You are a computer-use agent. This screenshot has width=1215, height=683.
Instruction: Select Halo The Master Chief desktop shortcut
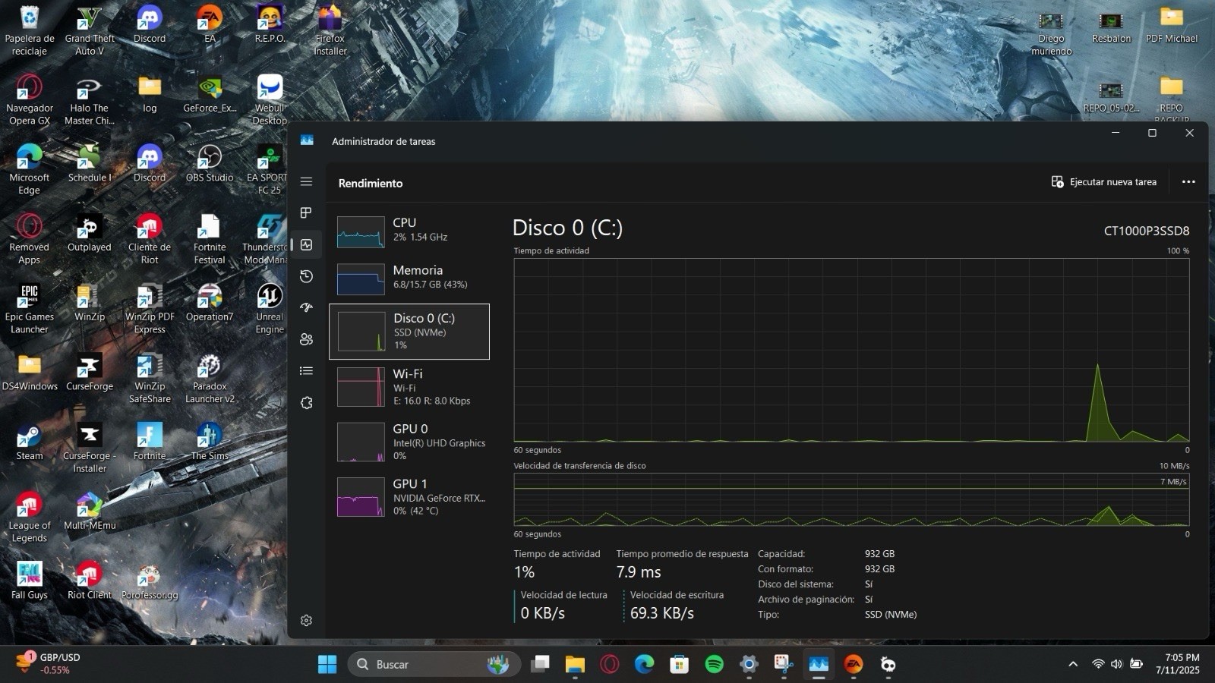90,99
